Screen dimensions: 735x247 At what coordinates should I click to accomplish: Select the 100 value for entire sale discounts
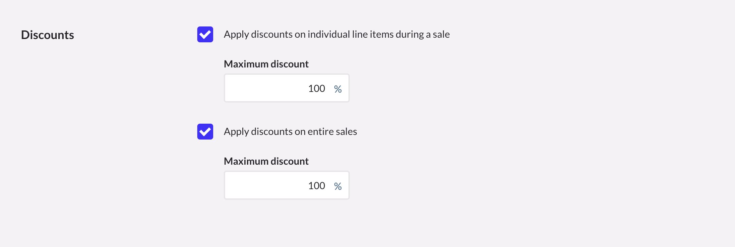click(x=316, y=185)
